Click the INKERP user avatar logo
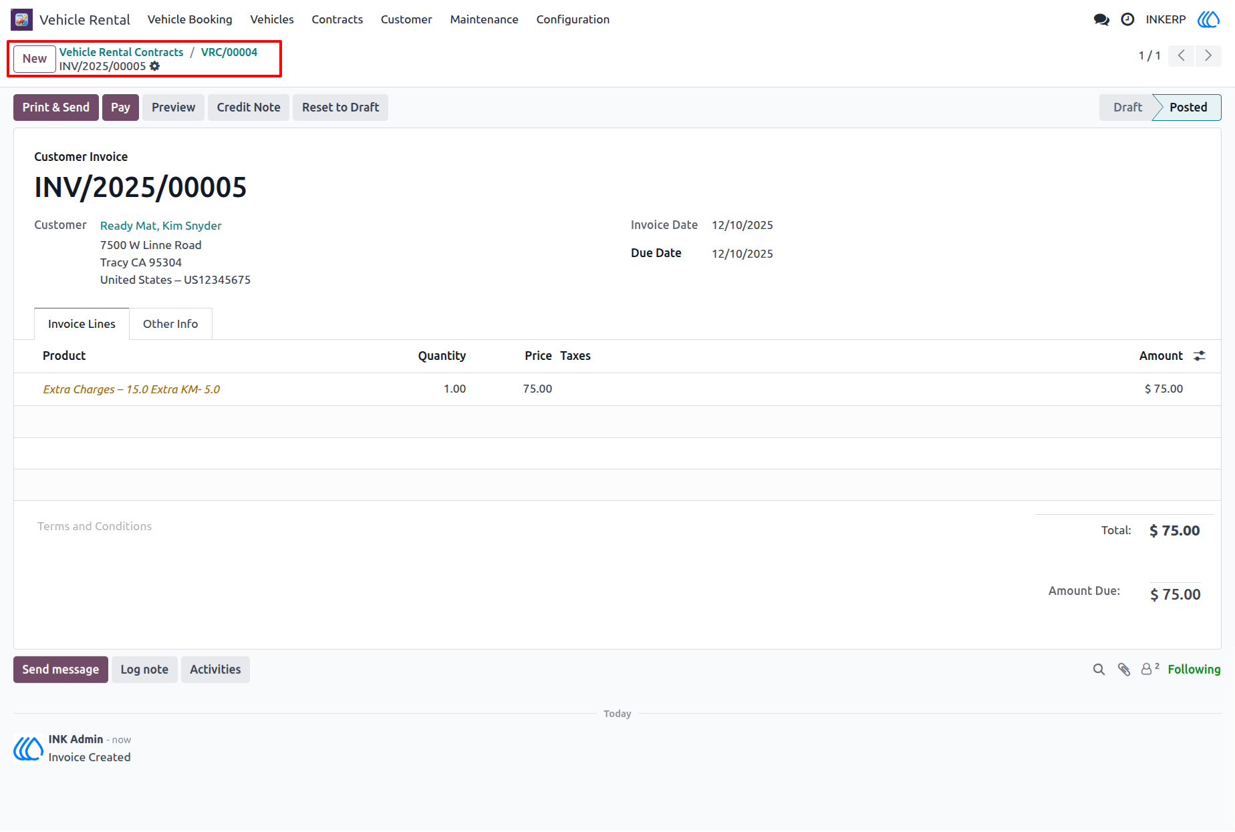1235x832 pixels. click(x=1208, y=19)
